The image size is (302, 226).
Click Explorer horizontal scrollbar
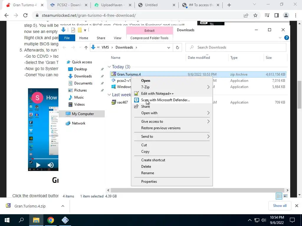[x=198, y=190]
